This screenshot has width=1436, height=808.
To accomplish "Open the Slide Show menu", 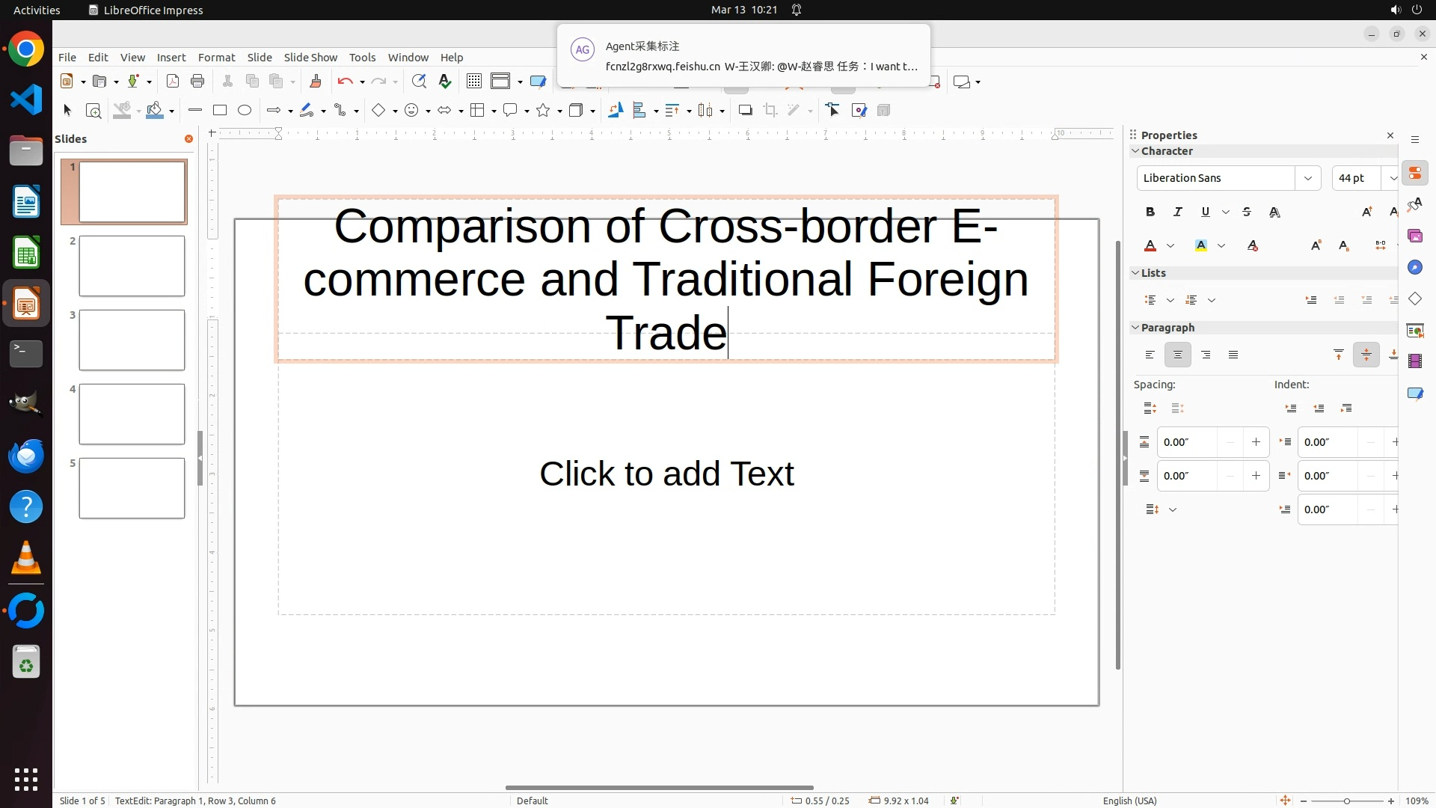I will coord(310,58).
